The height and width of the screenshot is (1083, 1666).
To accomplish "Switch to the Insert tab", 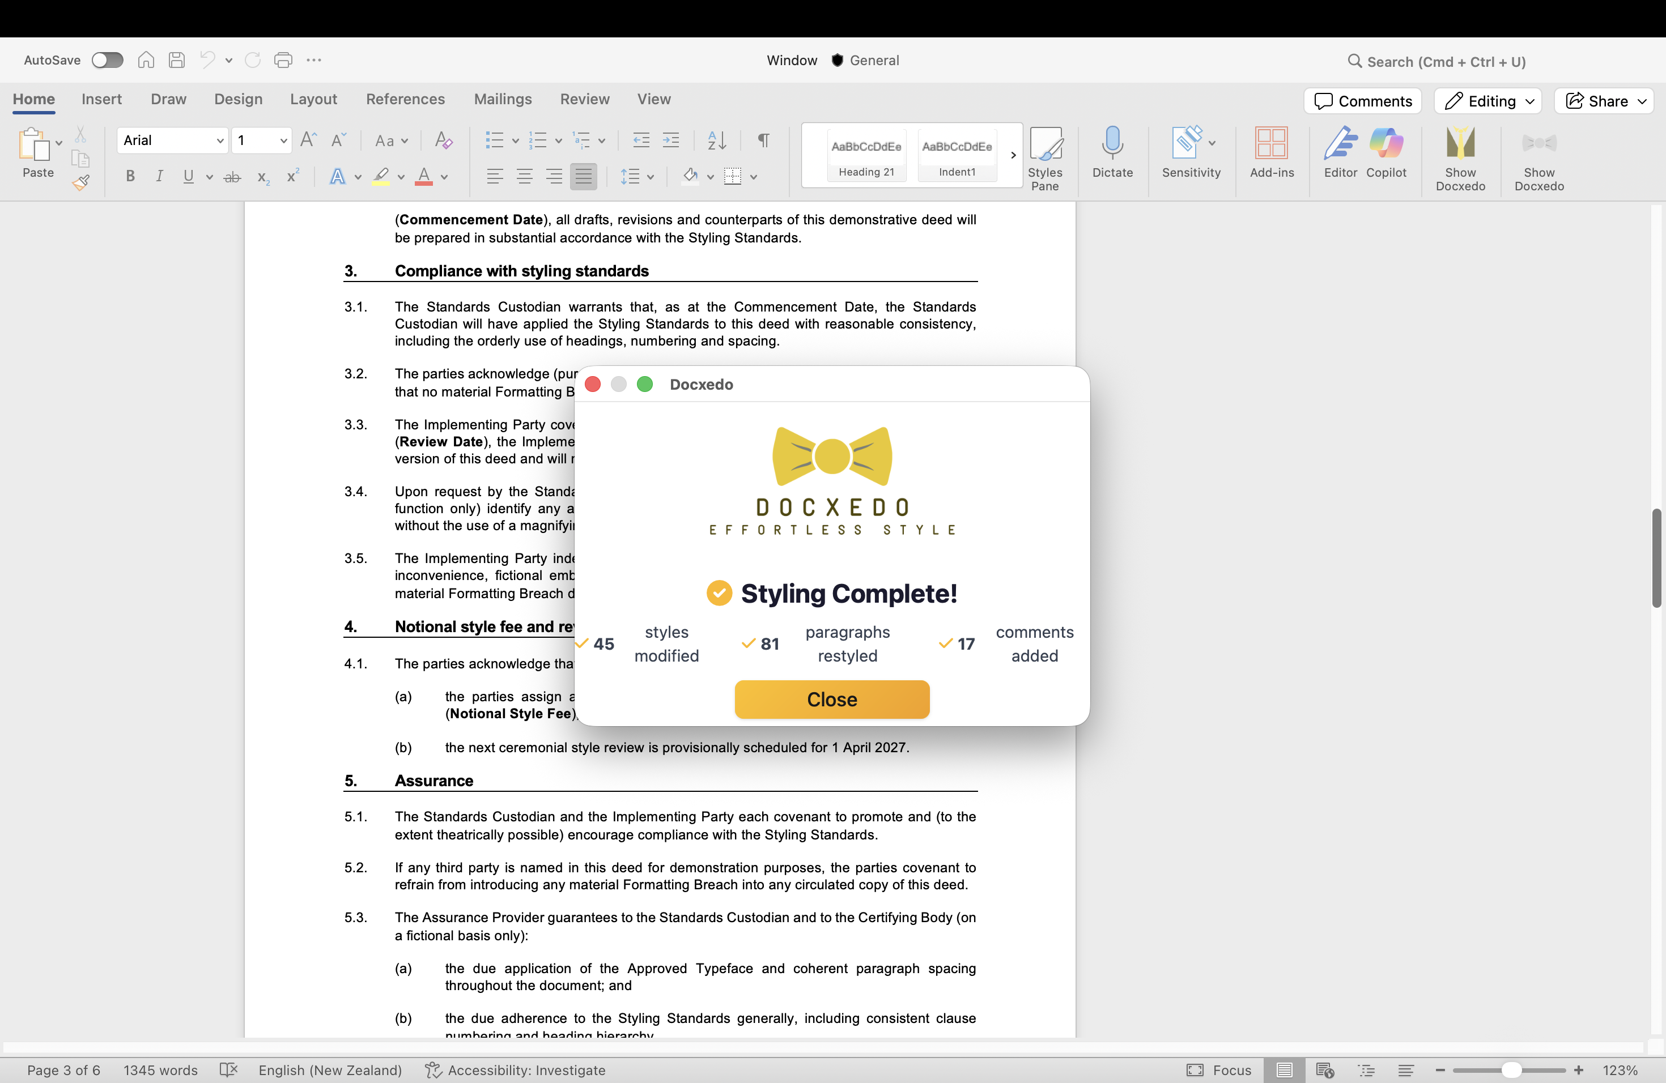I will 101,99.
